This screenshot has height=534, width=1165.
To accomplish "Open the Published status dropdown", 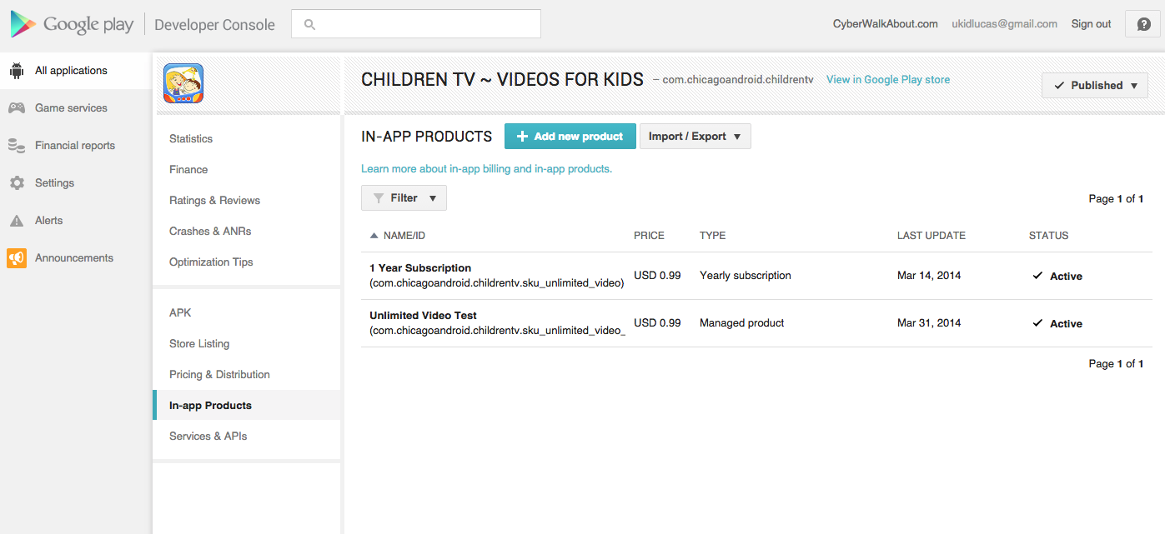I will click(1095, 86).
